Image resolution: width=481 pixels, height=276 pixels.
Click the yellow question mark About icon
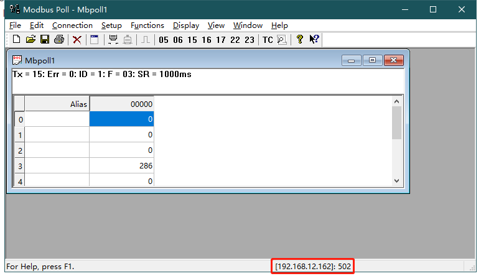300,39
